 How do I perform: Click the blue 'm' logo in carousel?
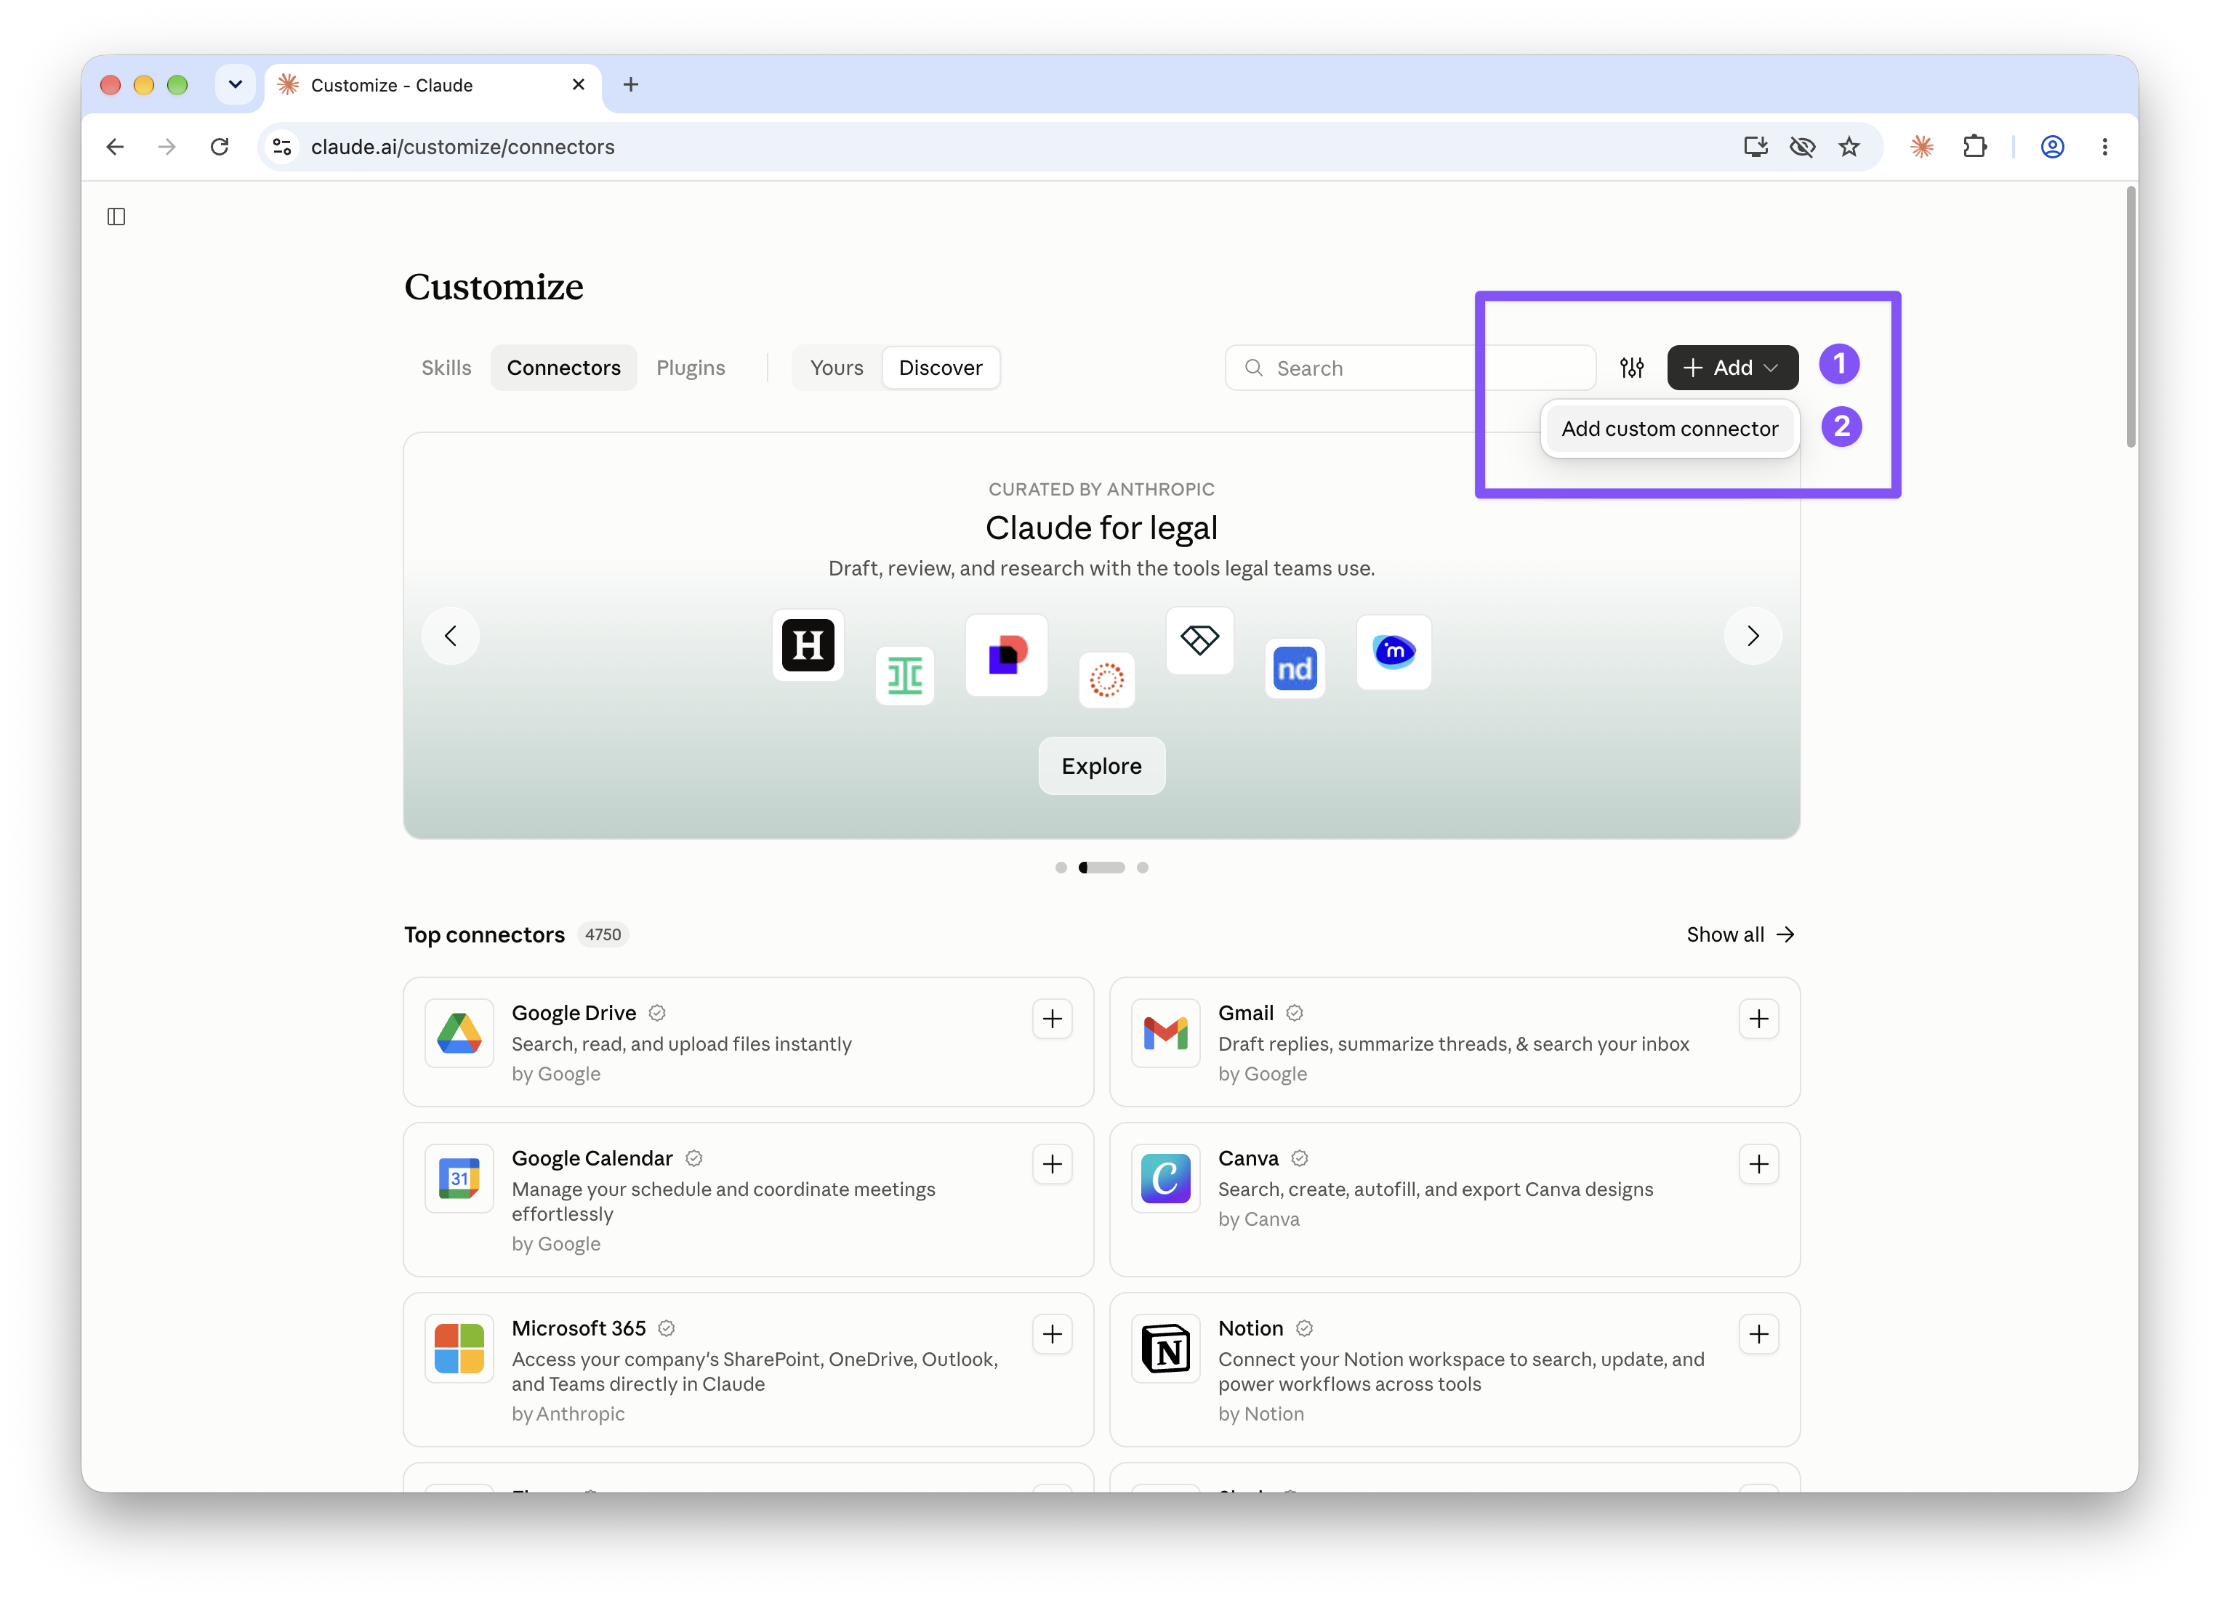(x=1394, y=652)
